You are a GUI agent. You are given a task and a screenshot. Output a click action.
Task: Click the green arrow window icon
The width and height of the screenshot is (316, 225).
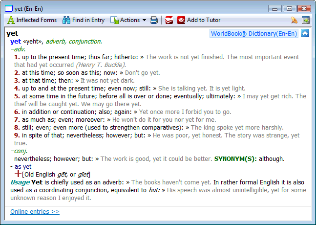point(306,20)
